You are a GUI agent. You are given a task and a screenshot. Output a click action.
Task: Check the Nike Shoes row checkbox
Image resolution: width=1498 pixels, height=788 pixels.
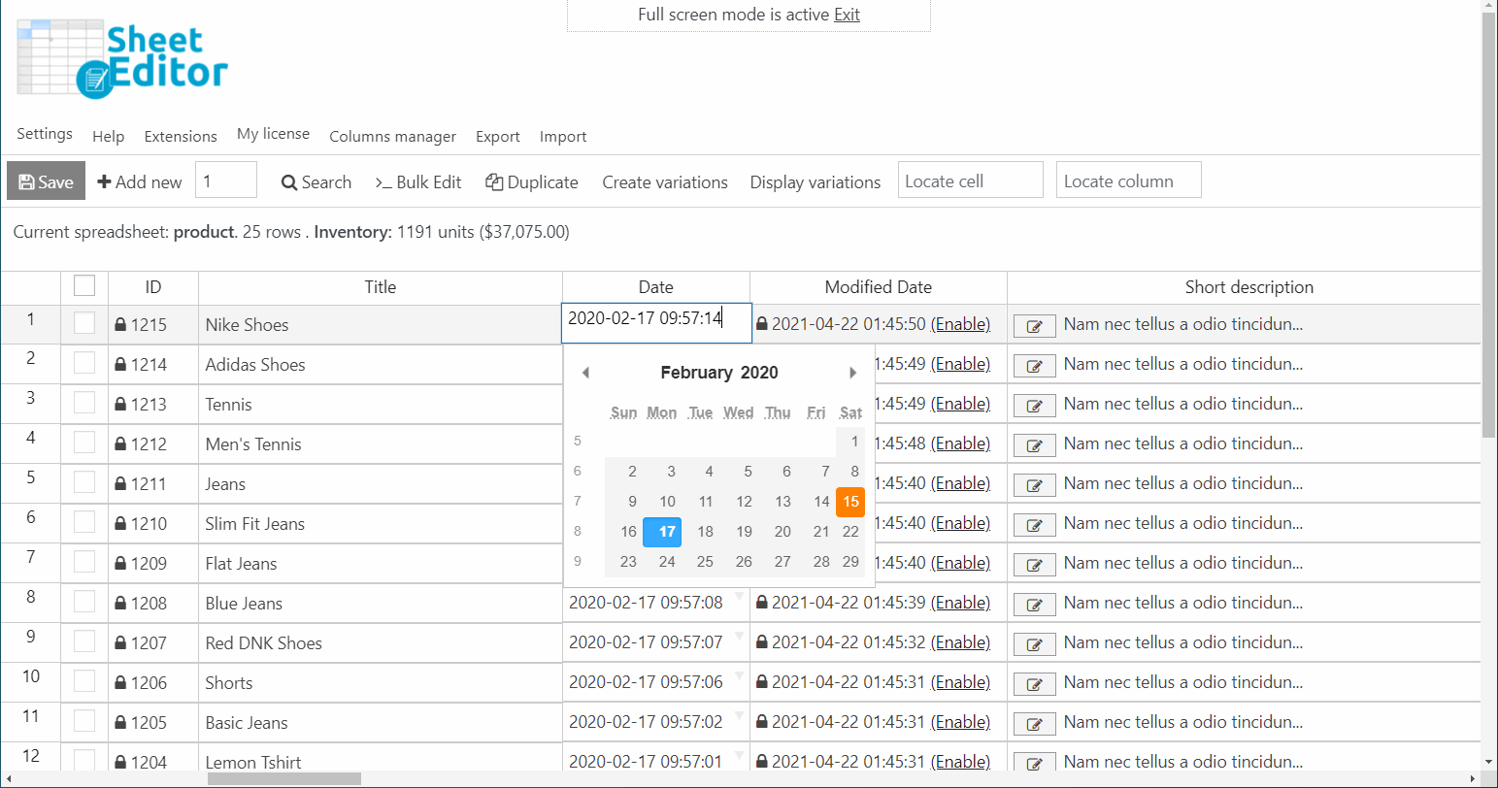(x=84, y=323)
